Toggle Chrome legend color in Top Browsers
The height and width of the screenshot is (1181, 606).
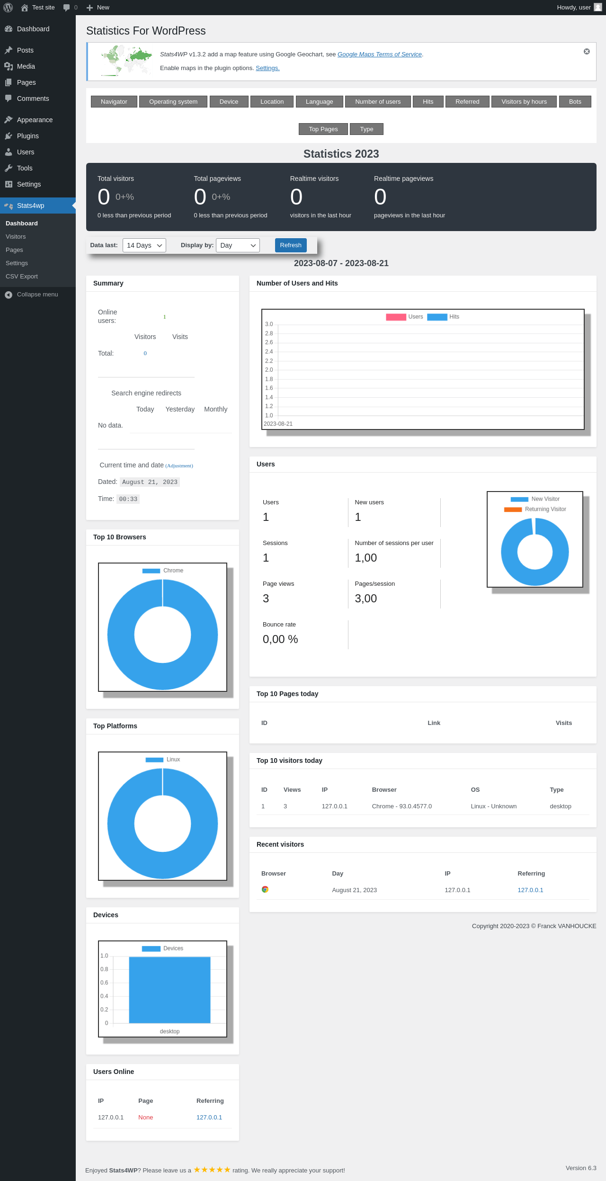[x=151, y=571]
